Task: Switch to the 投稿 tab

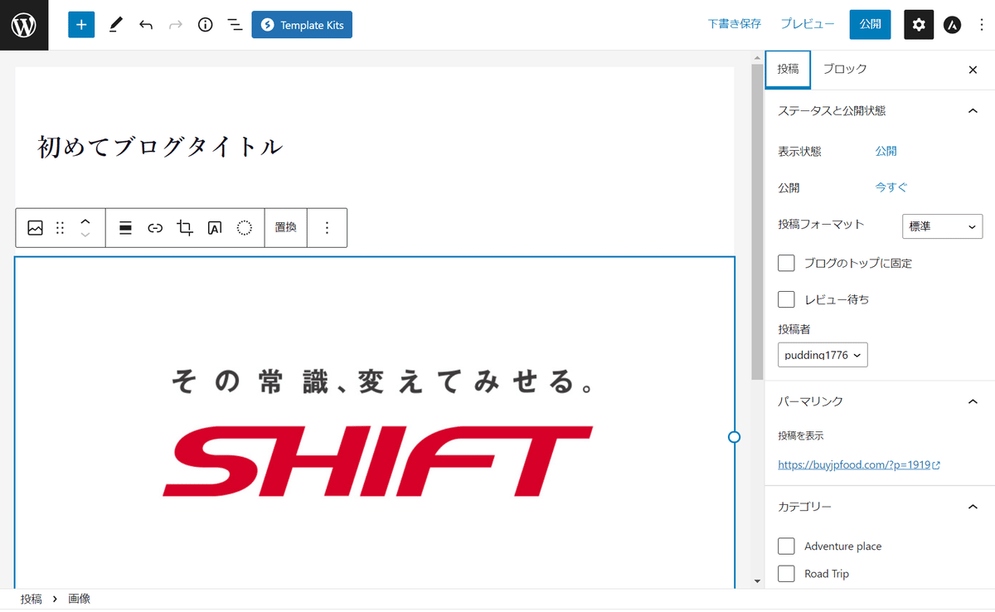Action: [x=788, y=69]
